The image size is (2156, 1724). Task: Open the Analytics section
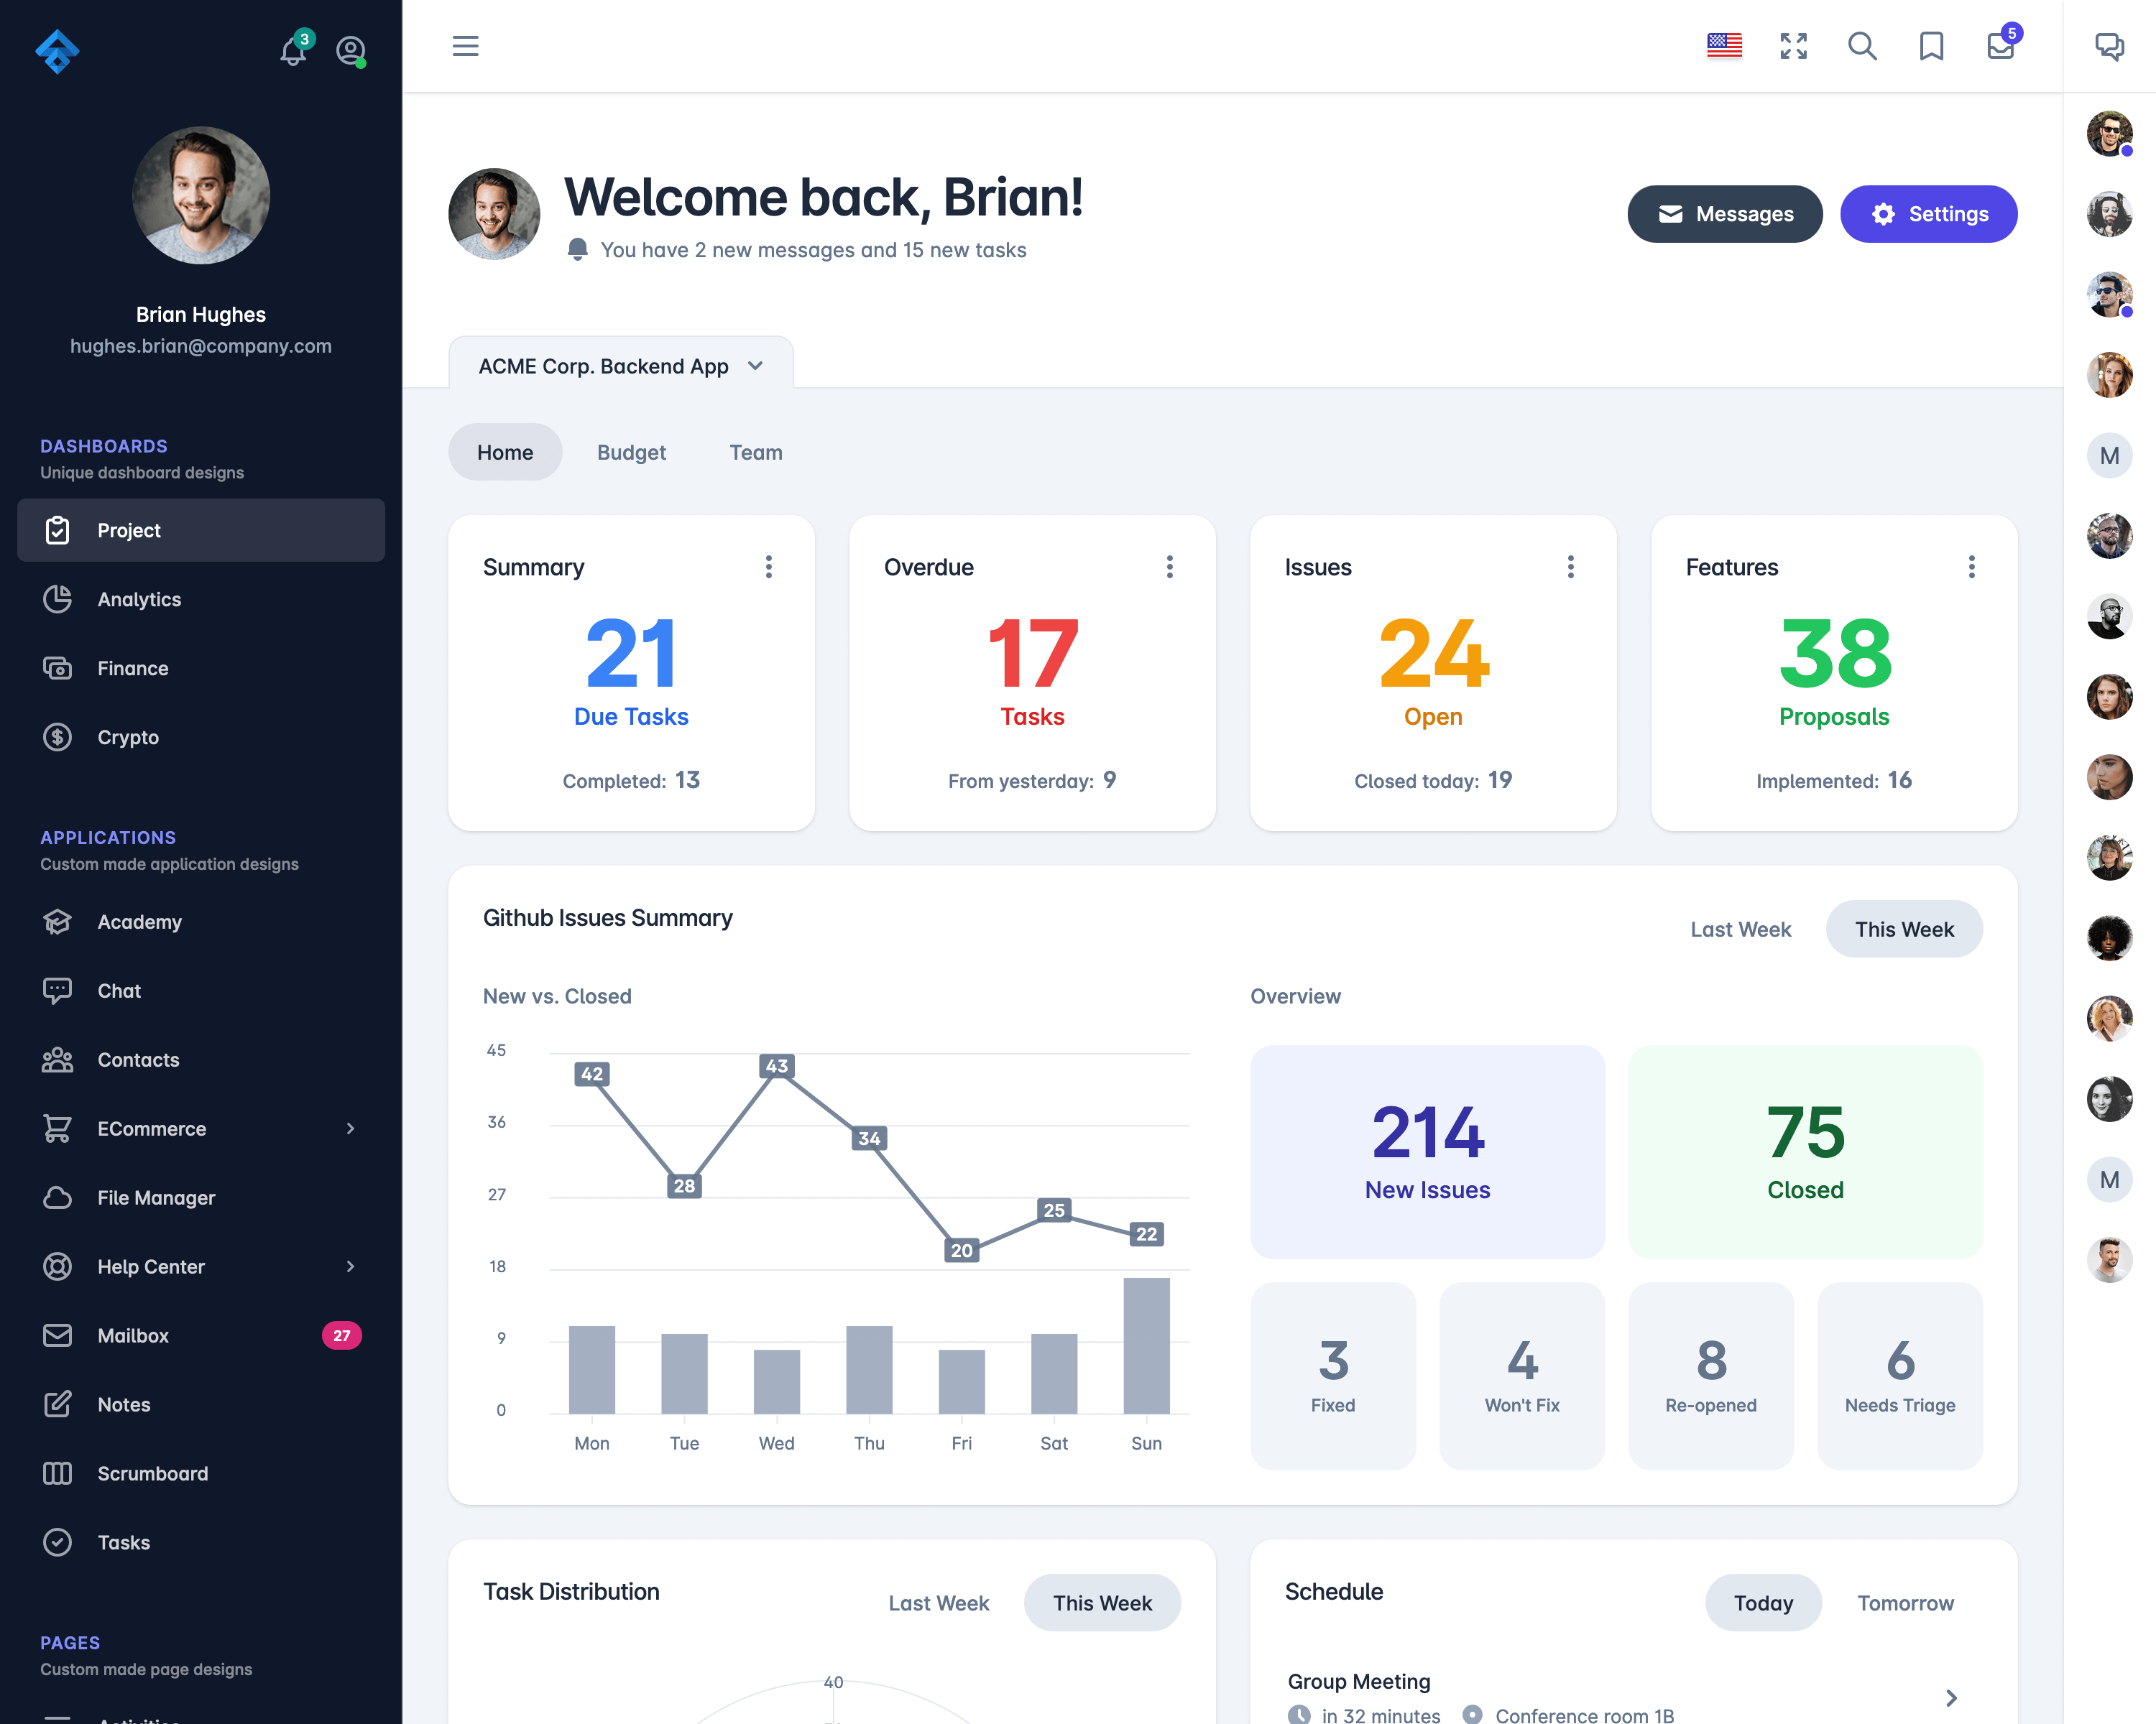[x=139, y=598]
